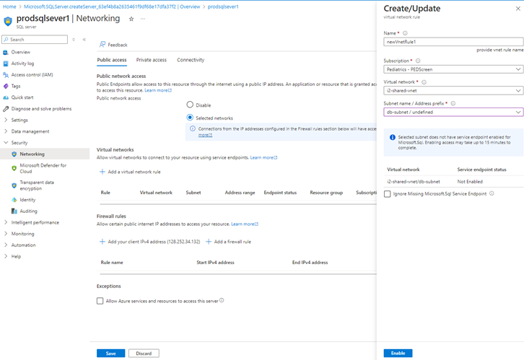The height and width of the screenshot is (360, 524).
Task: Click the Start IPv4 address column header
Action: [x=215, y=263]
